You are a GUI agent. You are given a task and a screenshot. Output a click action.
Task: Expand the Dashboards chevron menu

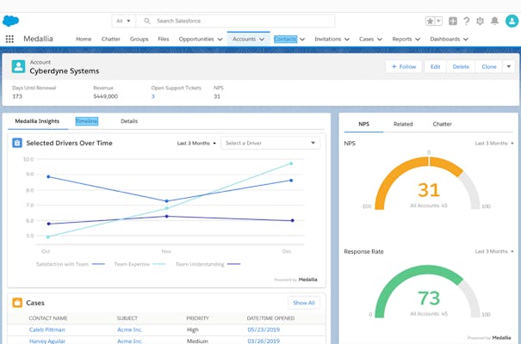click(466, 40)
